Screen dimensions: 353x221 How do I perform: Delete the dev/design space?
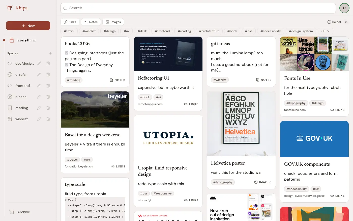click(x=48, y=63)
